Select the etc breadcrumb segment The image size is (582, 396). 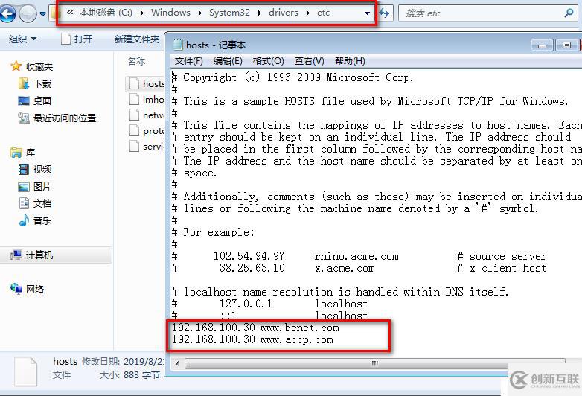pos(323,13)
